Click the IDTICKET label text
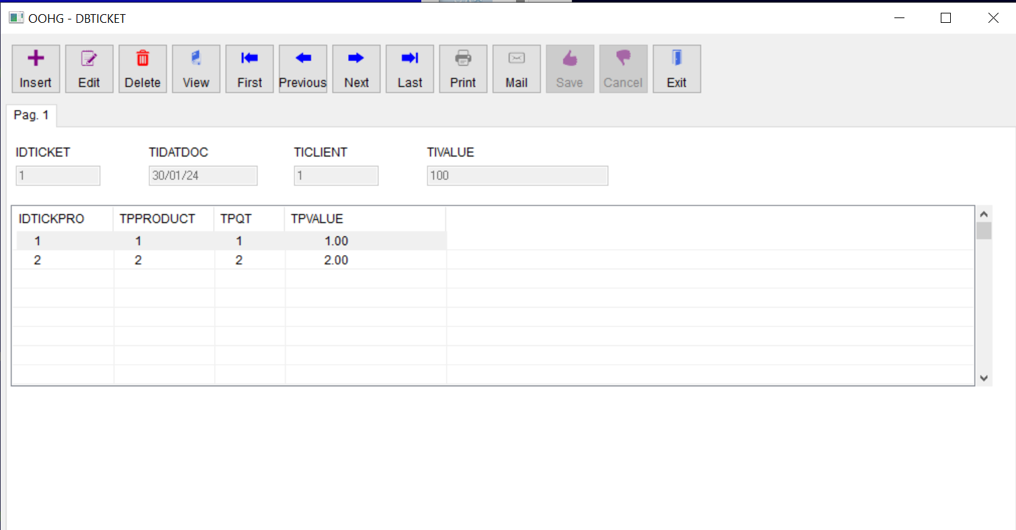 (x=43, y=152)
